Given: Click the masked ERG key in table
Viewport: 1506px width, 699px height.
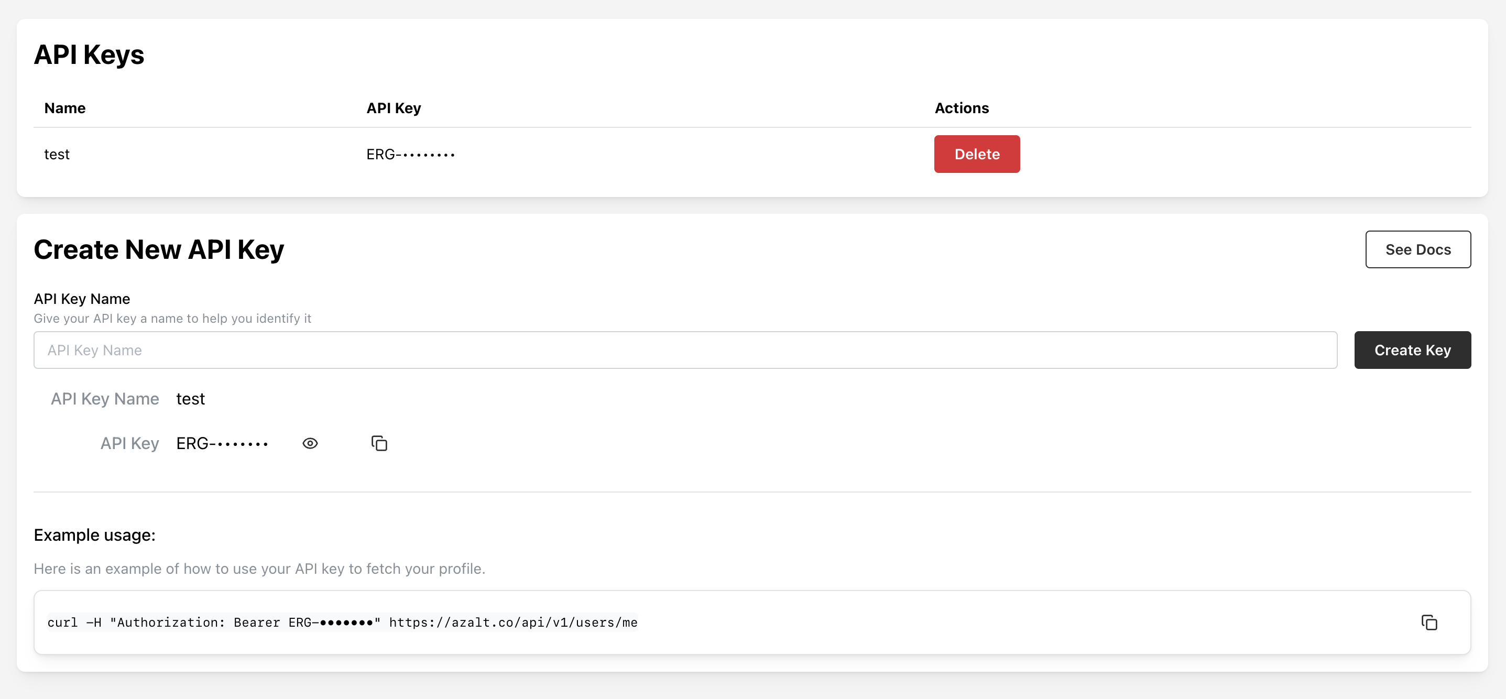Looking at the screenshot, I should click(x=410, y=154).
